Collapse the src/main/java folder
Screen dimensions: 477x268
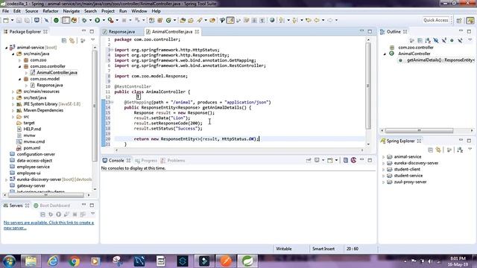pos(13,54)
